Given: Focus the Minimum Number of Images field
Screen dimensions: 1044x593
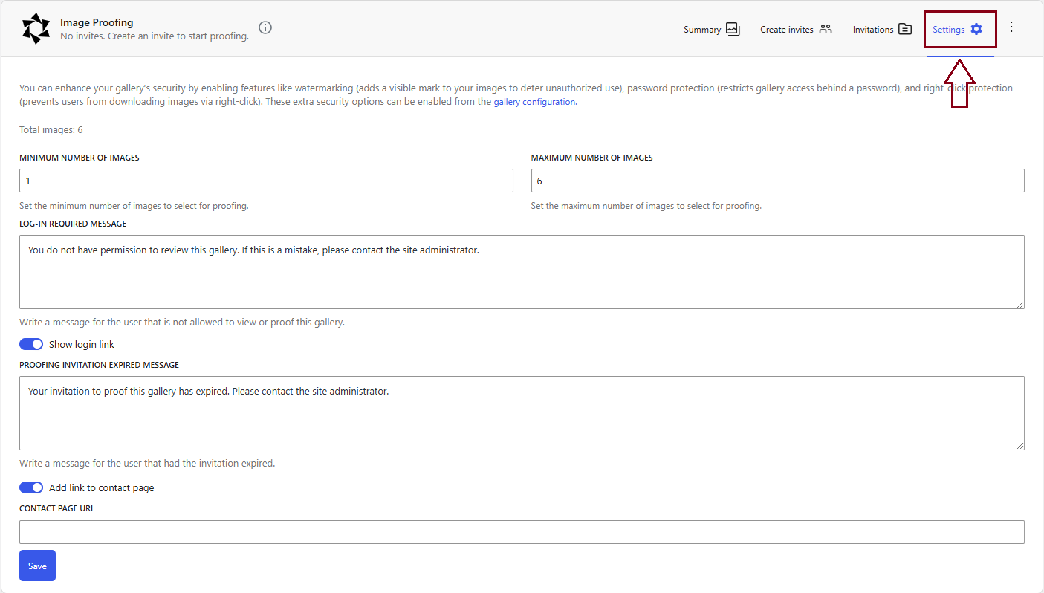Looking at the screenshot, I should click(266, 181).
